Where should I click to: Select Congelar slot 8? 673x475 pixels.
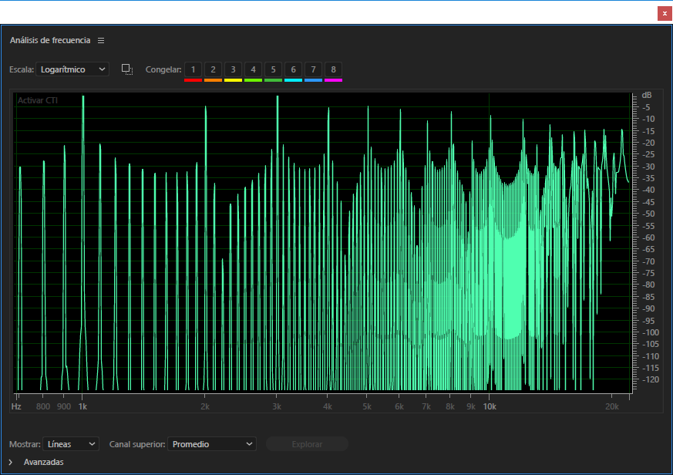[333, 69]
